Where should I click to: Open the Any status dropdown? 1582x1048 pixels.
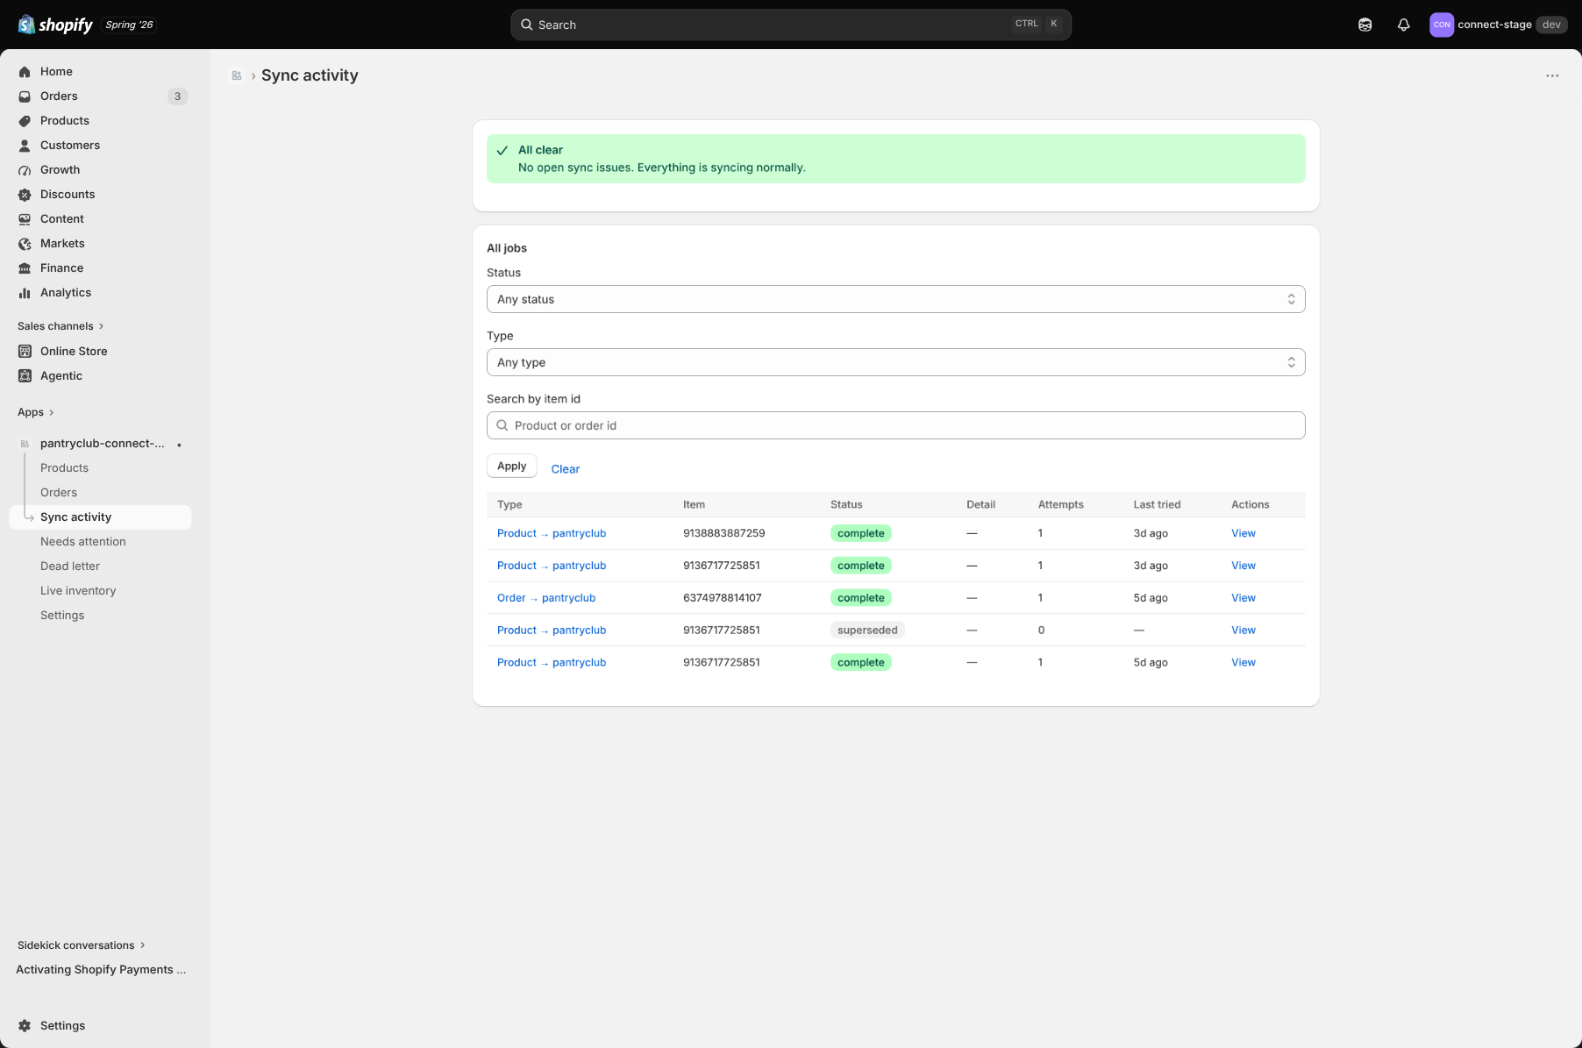click(895, 299)
